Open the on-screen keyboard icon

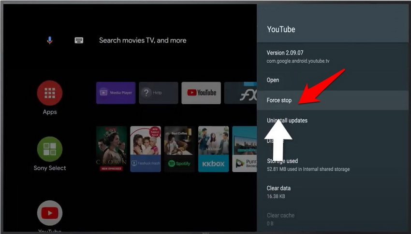pyautogui.click(x=79, y=41)
